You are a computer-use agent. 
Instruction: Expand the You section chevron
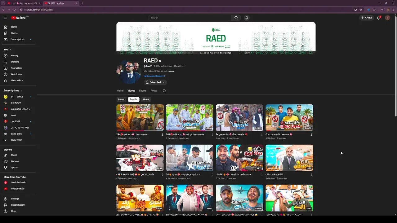[10, 50]
